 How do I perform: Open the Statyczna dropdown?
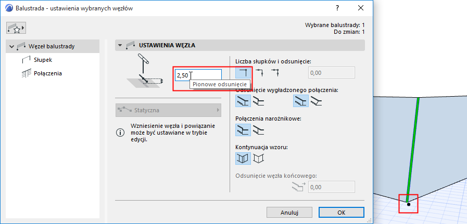(168, 110)
